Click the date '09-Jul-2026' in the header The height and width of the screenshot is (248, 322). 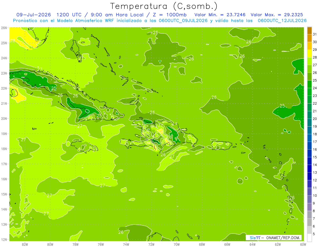34,14
